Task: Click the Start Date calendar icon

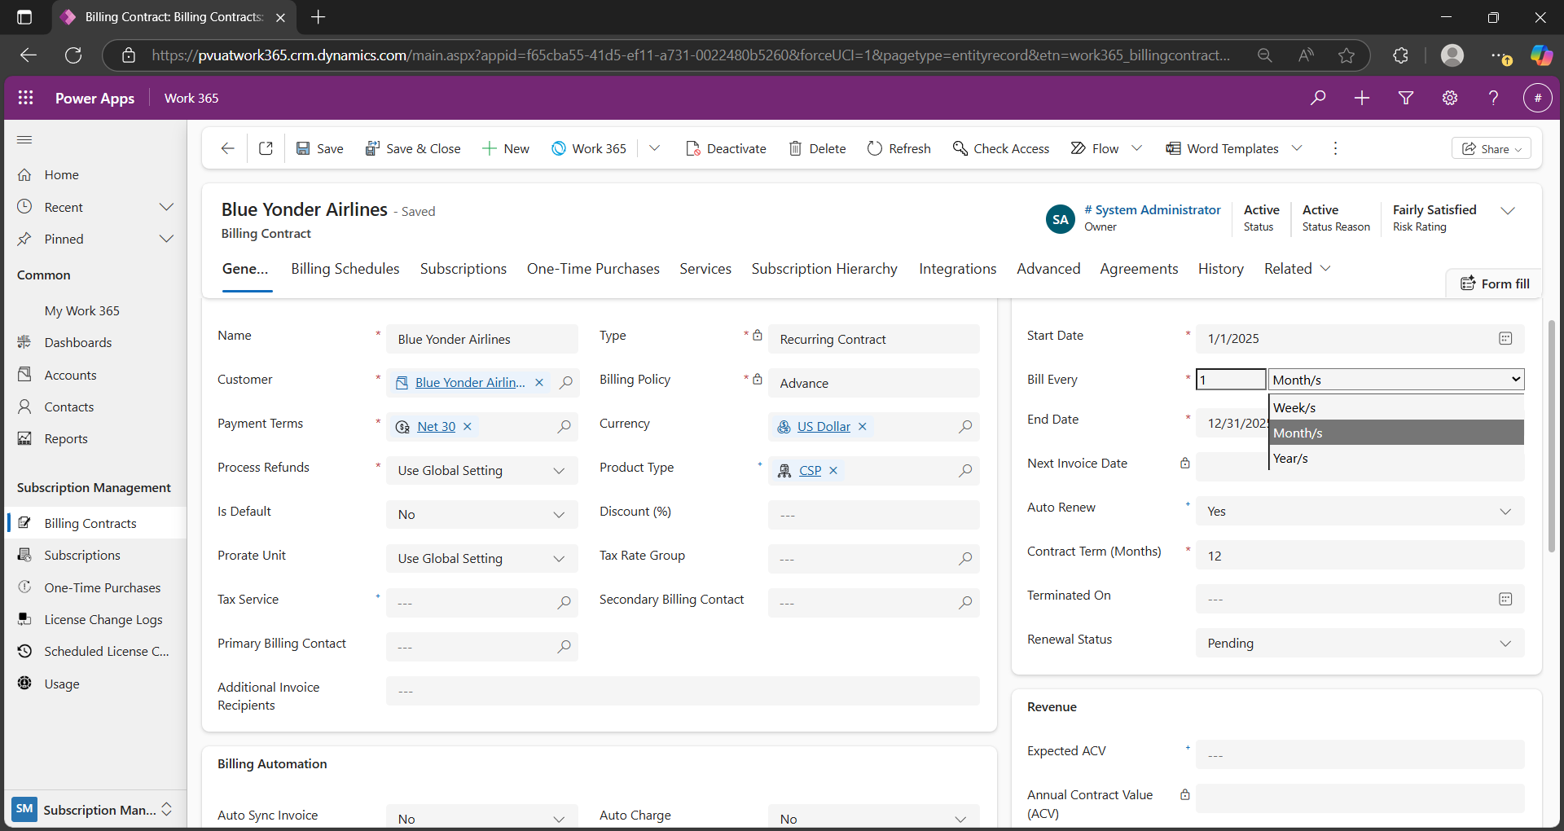Action: (x=1505, y=338)
